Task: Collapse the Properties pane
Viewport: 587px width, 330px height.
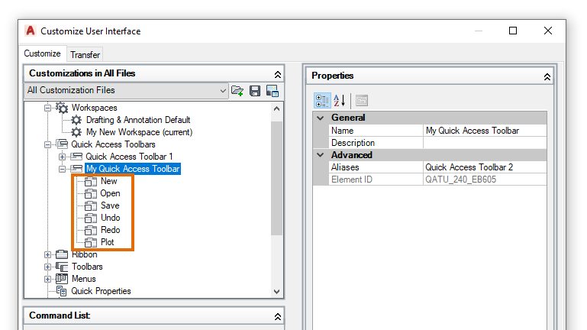Action: (547, 77)
